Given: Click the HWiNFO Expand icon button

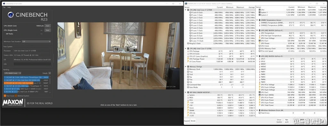Looking at the screenshot, I should pos(187,121).
